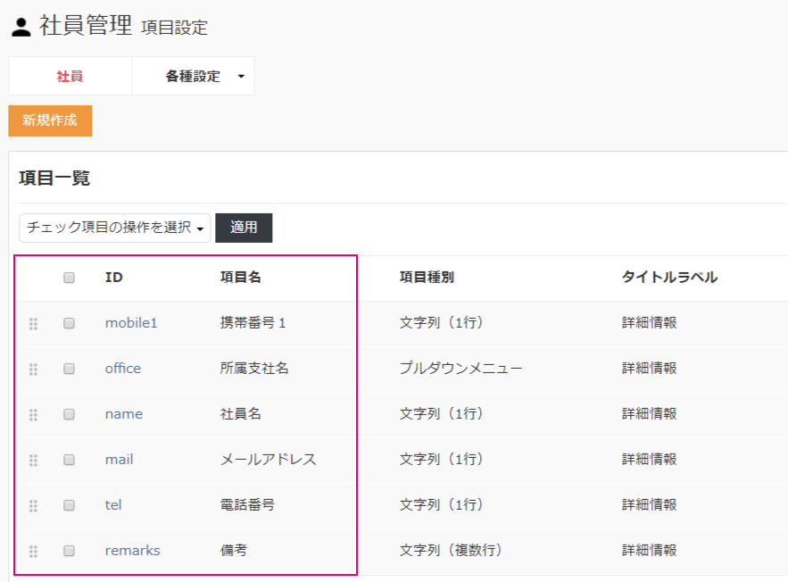This screenshot has height=582, width=788.
Task: Toggle the select-all checkbox in table header
Action: click(69, 278)
